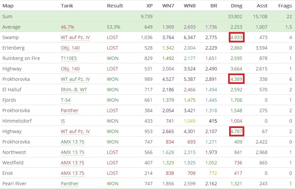Open AMX 13 75 link in Ensk row
Viewport: 295px width, 189px height.
(73, 173)
